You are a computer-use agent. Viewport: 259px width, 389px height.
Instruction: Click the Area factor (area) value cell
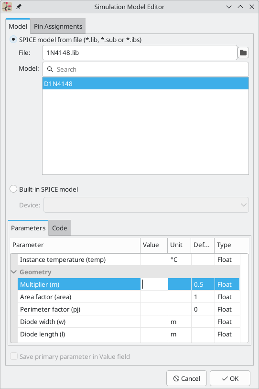(154, 297)
